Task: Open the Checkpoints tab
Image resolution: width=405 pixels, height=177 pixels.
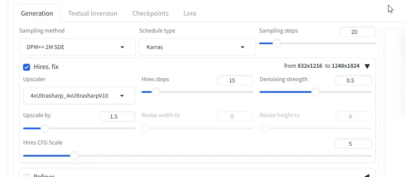Action: pyautogui.click(x=150, y=13)
